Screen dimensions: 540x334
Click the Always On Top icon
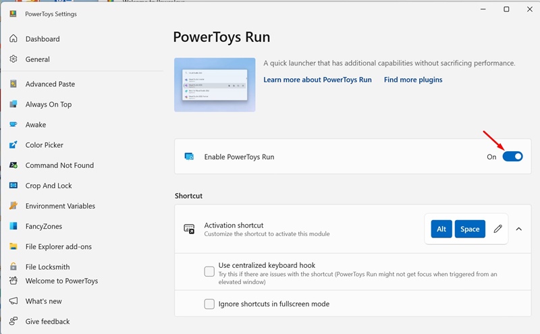(13, 104)
